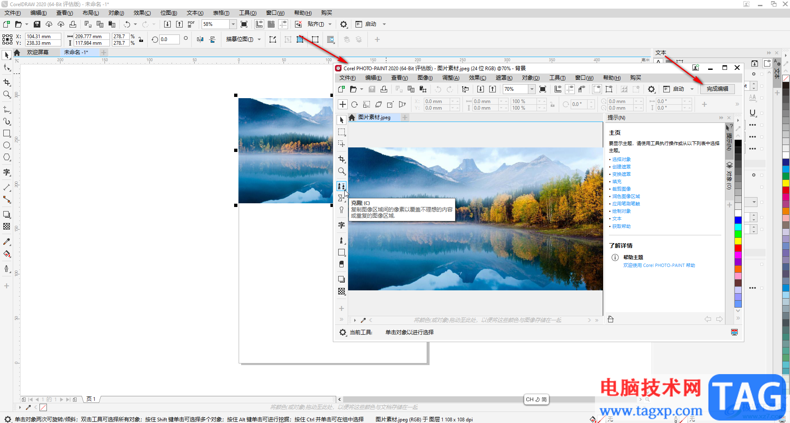
Task: Select the Text tool in CorelDRAW toolbox
Action: (x=7, y=172)
